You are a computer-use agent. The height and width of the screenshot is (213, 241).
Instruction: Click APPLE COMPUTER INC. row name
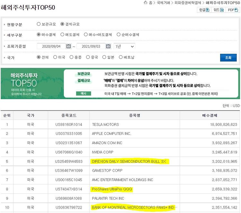coord(112,134)
